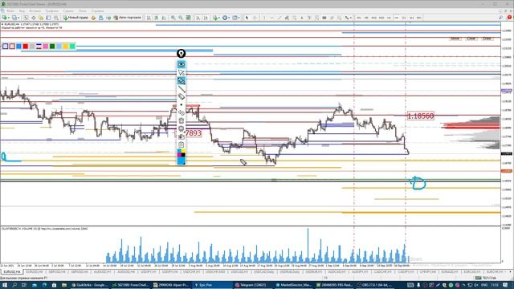Image resolution: width=514 pixels, height=289 pixels.
Task: Toggle chart shift option
Action: click(x=206, y=18)
